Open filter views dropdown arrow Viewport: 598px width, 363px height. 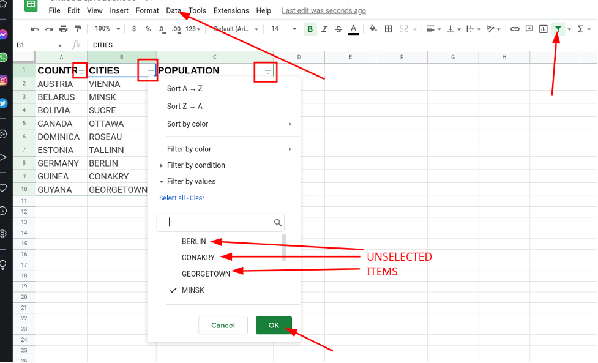pos(569,29)
